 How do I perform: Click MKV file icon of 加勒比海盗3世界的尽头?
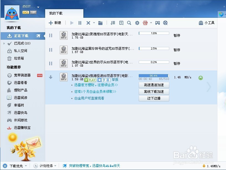click(x=64, y=63)
